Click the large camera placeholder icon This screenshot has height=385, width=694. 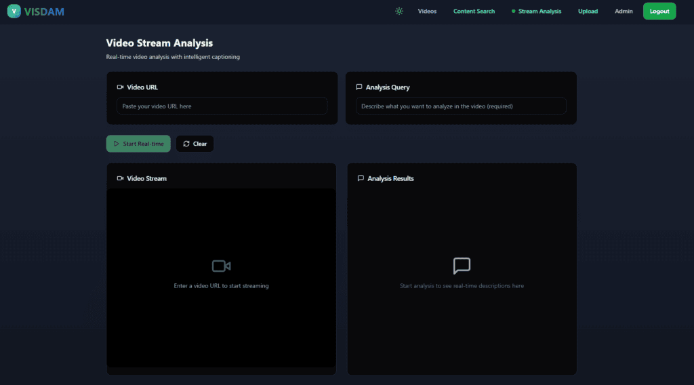coord(221,266)
